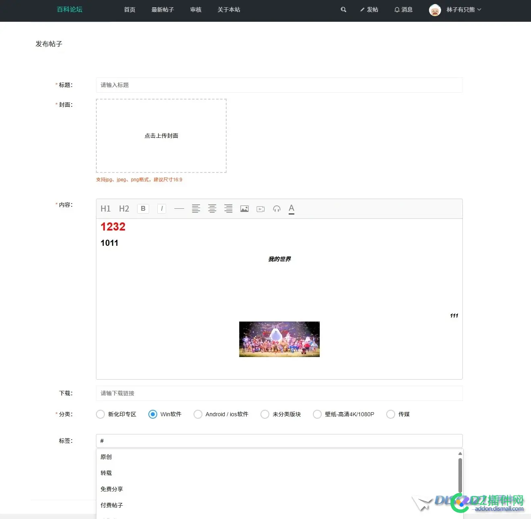Insert a horizontal divider line
The image size is (531, 519).
pos(179,209)
